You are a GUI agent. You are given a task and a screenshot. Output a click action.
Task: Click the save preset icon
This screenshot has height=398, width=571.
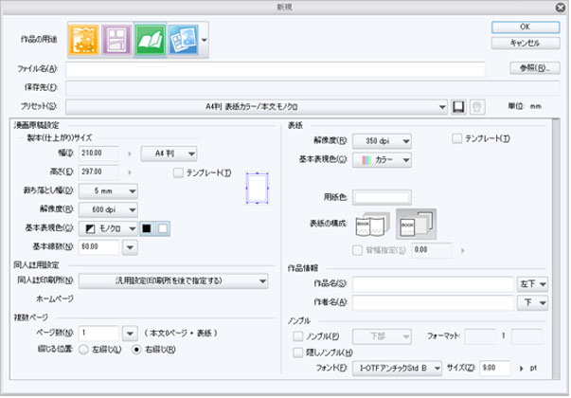click(458, 107)
